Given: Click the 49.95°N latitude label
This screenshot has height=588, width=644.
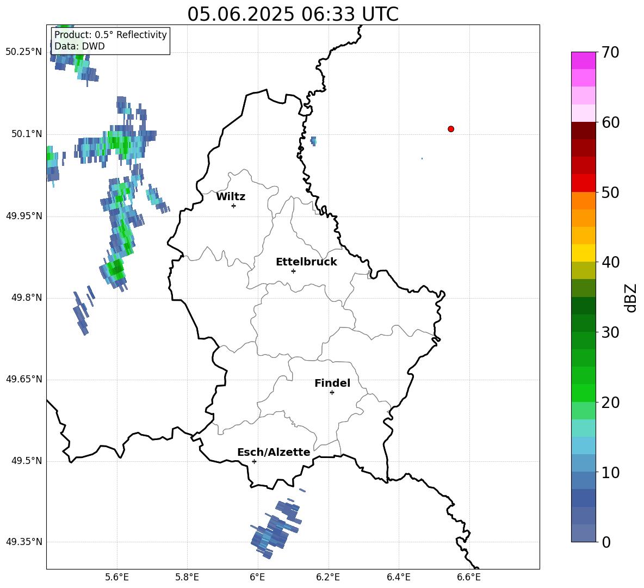Looking at the screenshot, I should click(24, 216).
